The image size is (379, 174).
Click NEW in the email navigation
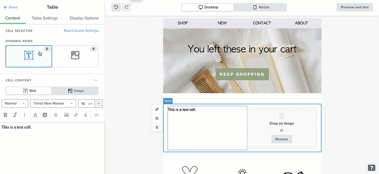pos(222,23)
